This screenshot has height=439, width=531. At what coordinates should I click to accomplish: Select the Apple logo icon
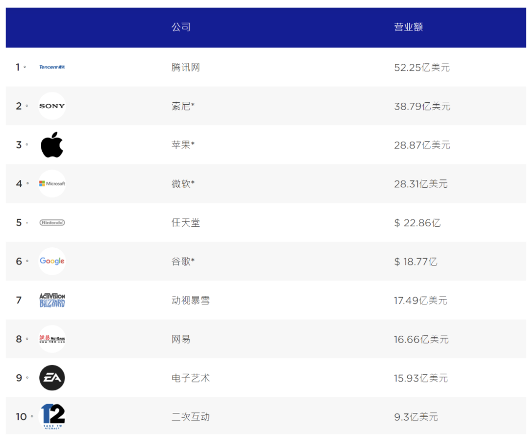[52, 145]
